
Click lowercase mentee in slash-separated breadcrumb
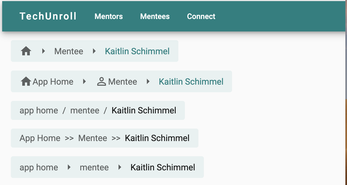(85, 110)
